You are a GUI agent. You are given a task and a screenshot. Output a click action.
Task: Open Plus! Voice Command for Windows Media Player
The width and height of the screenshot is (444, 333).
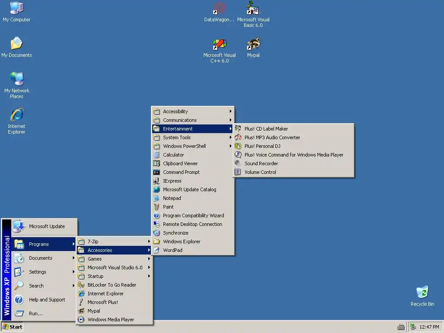pos(294,155)
